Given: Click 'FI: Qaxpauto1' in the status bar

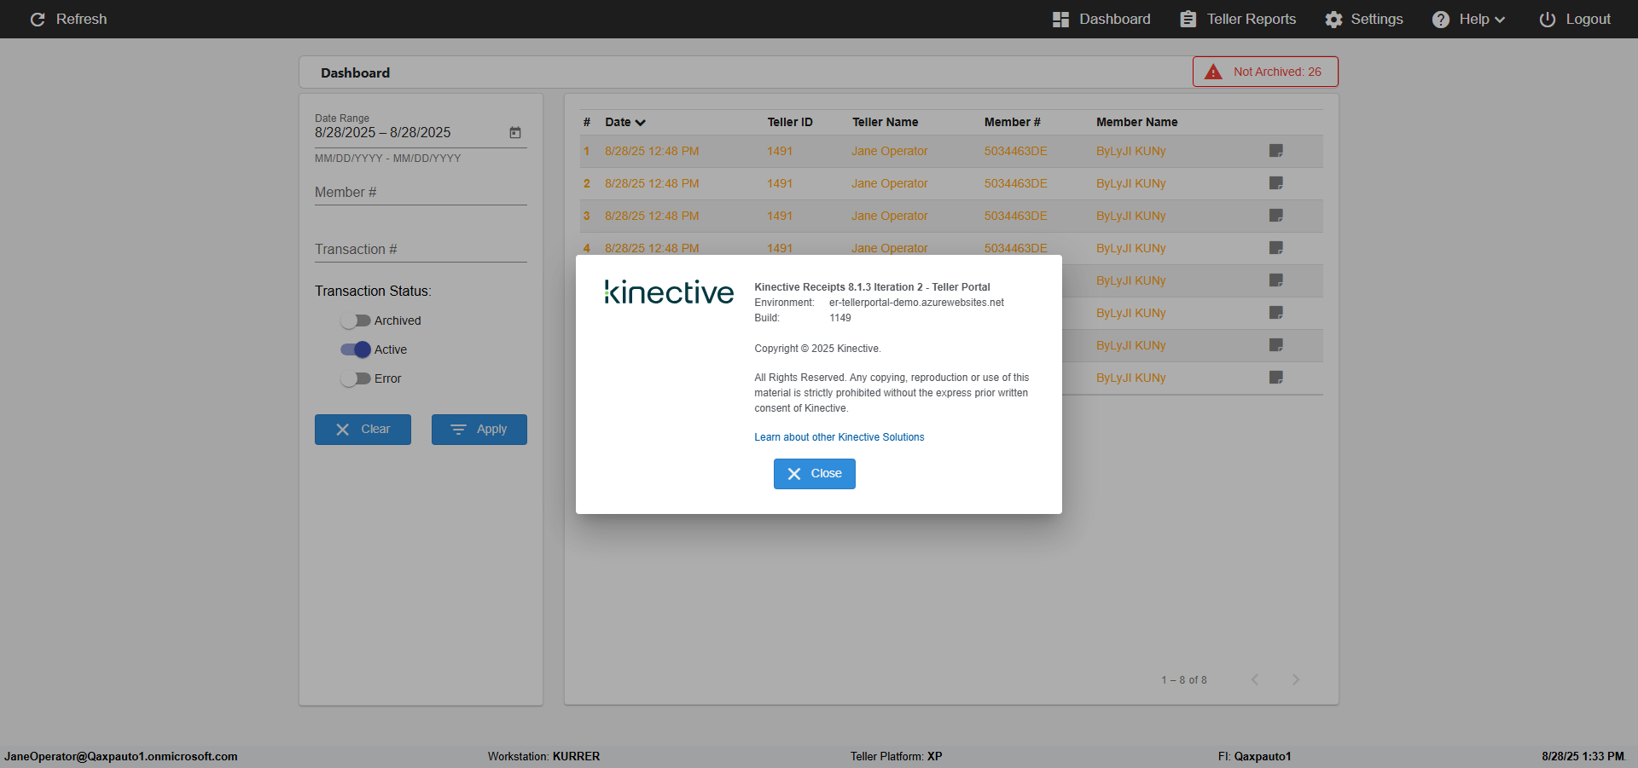Looking at the screenshot, I should pos(1255,756).
